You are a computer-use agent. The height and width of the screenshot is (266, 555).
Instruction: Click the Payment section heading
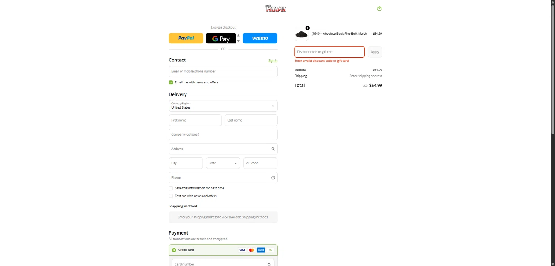[x=178, y=233]
